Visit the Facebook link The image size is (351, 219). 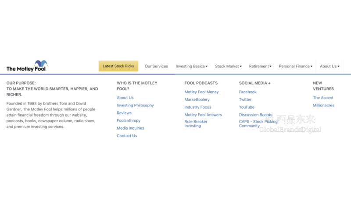(x=247, y=92)
